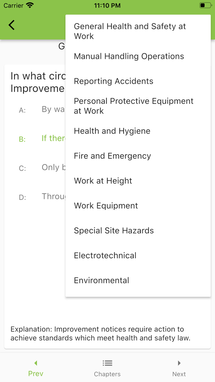Select answer option C
215x382 pixels.
[37, 168]
